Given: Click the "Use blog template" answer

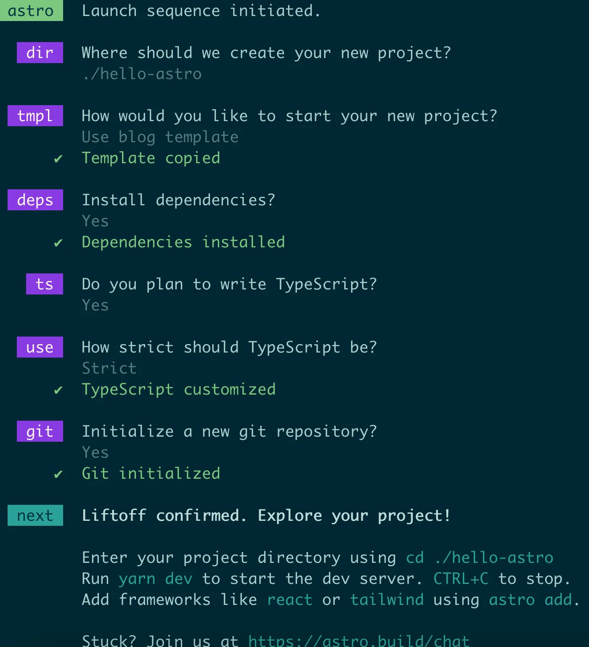Looking at the screenshot, I should [160, 137].
